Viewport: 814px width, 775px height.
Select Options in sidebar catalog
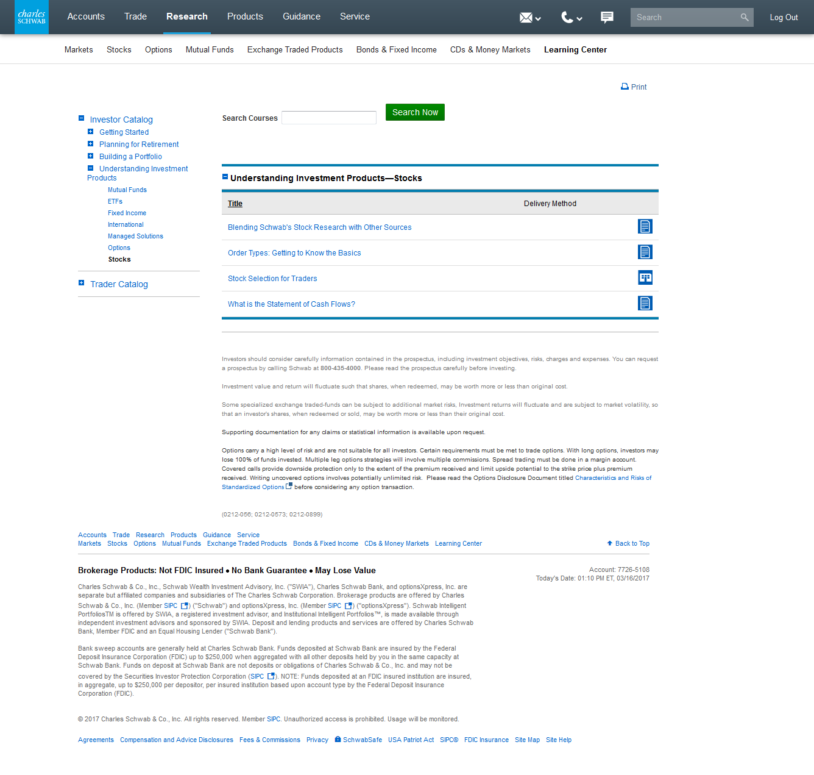(x=119, y=248)
